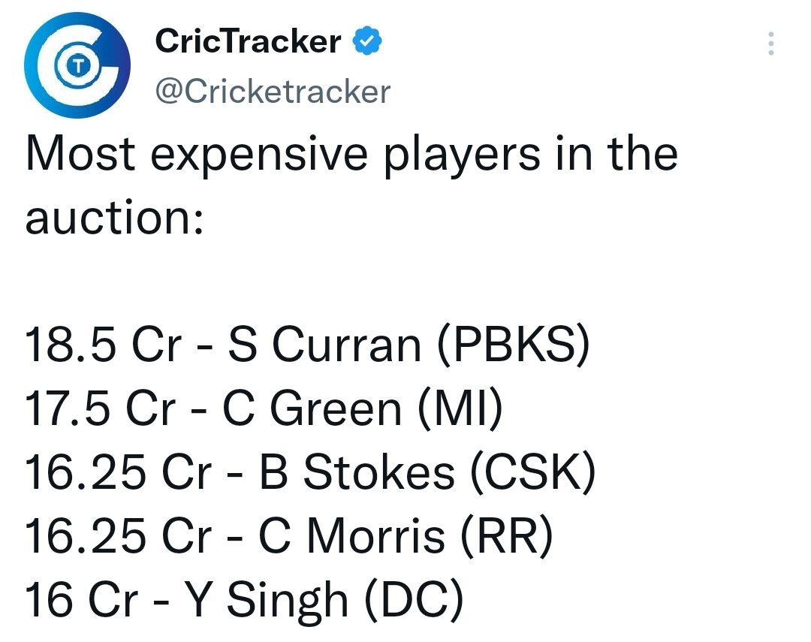Open the three-dot more options menu
The height and width of the screenshot is (642, 811).
(x=770, y=44)
